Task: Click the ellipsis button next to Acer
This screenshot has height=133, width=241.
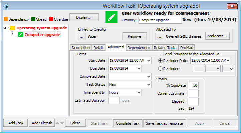Action: [x=81, y=37]
